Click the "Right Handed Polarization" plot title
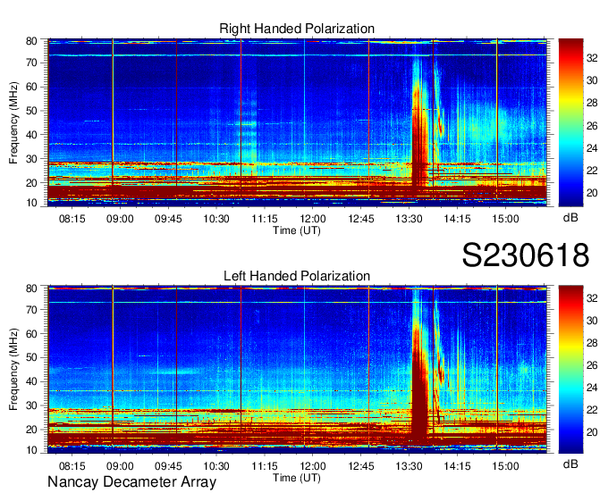The image size is (608, 493). tap(297, 29)
